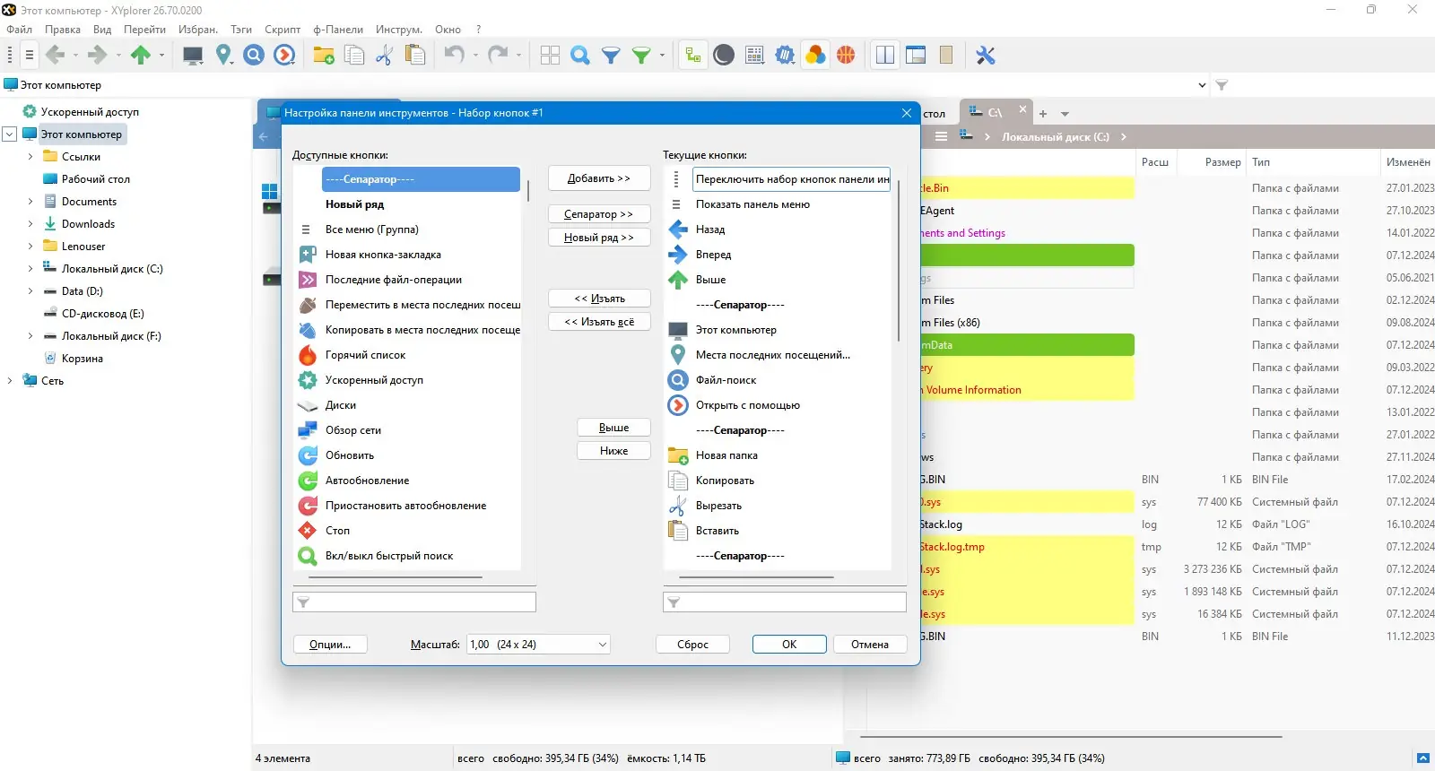This screenshot has width=1435, height=771.
Task: Click the This Computer monitor toolbar icon
Action: pyautogui.click(x=193, y=56)
